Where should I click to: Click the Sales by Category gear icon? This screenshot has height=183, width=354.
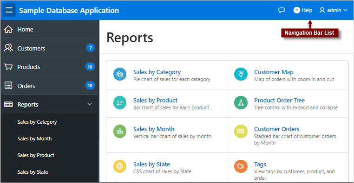tap(120, 74)
